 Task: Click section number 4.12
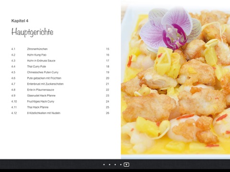click(x=14, y=113)
